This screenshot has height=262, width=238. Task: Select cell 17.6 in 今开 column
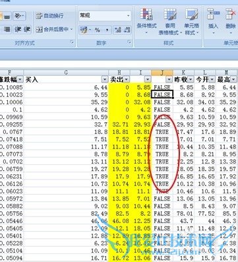pyautogui.click(x=205, y=132)
